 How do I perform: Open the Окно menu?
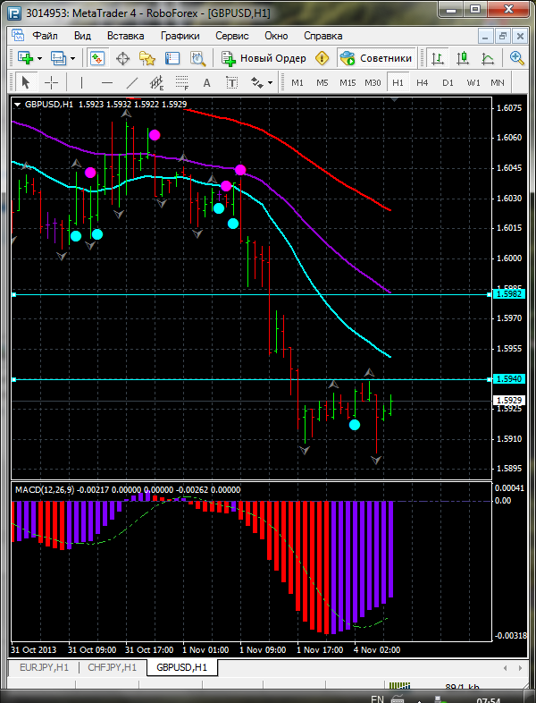pos(276,36)
